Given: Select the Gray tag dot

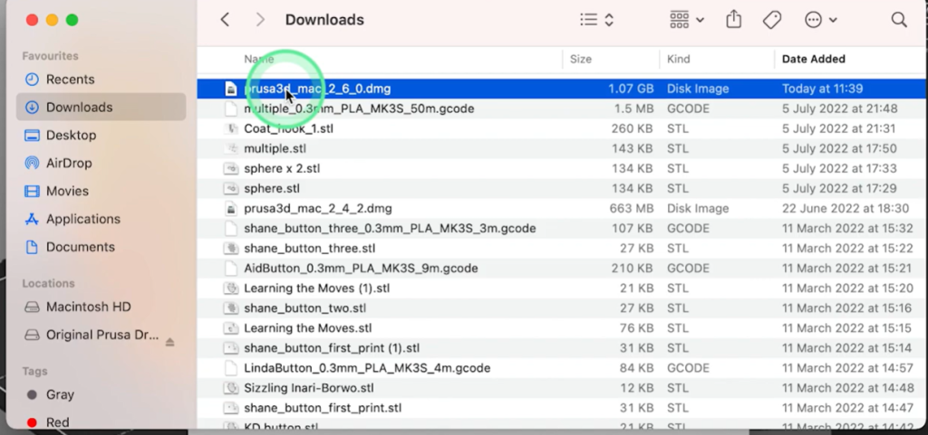Looking at the screenshot, I should [x=33, y=395].
